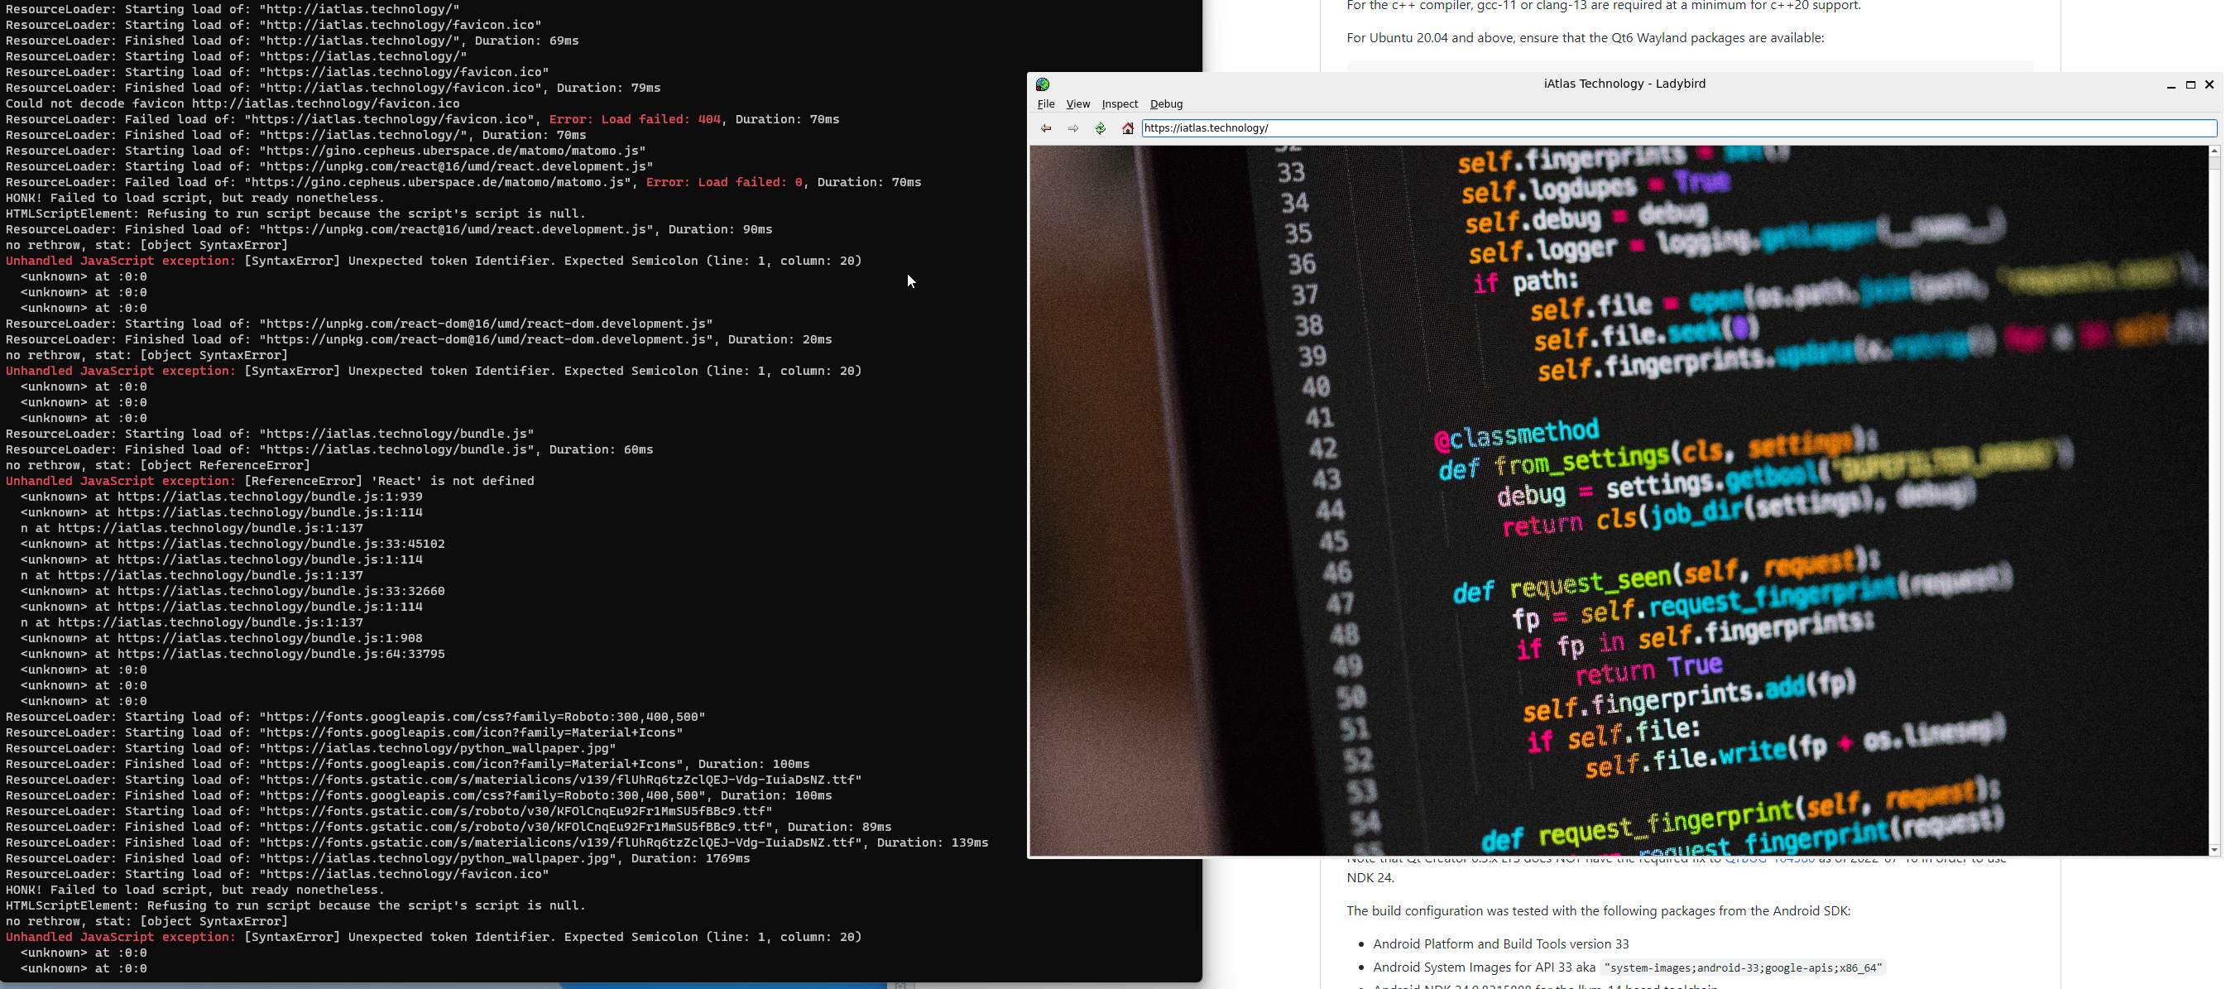The image size is (2231, 989).
Task: Click terminal line ending 'Duration: 139ms'
Action: click(497, 843)
